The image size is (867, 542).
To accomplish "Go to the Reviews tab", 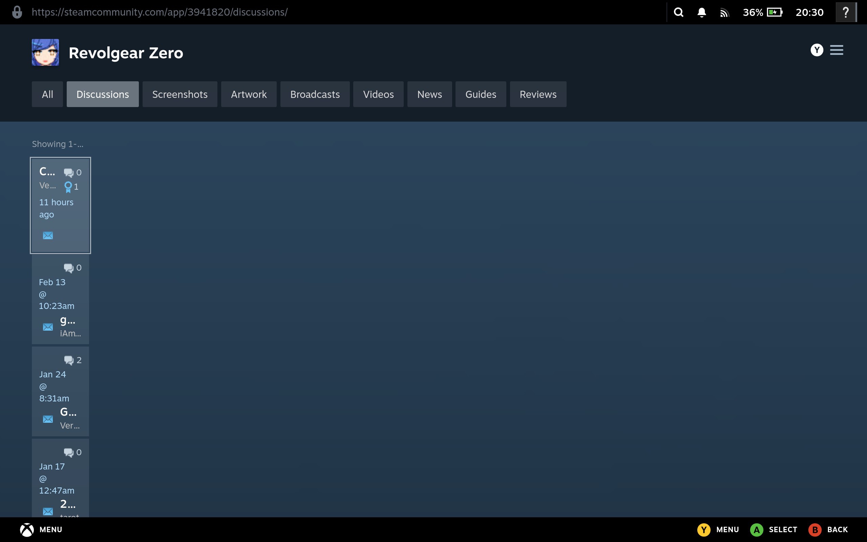I will click(538, 94).
